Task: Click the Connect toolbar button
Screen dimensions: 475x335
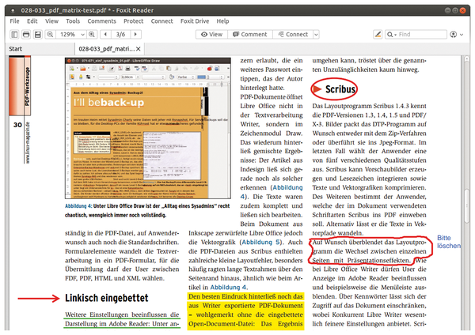Action: [293, 35]
